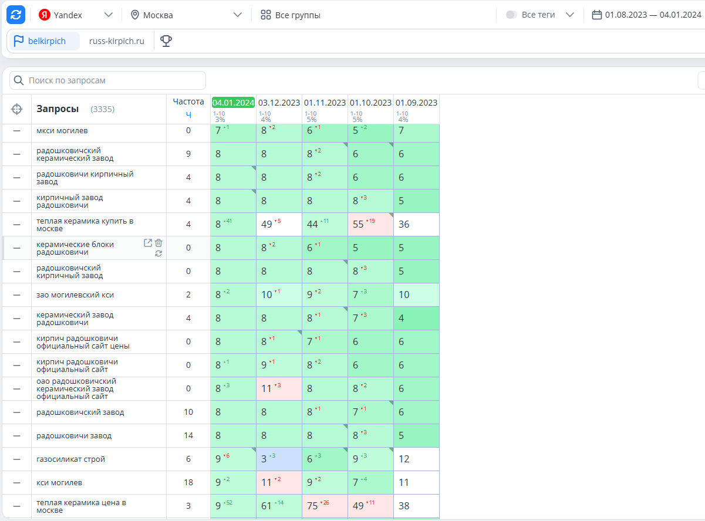Delete query керамические блоки радошковичи with trash icon
The image size is (705, 521).
click(x=158, y=243)
